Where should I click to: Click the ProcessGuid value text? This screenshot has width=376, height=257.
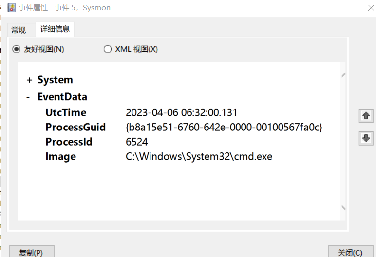point(224,128)
